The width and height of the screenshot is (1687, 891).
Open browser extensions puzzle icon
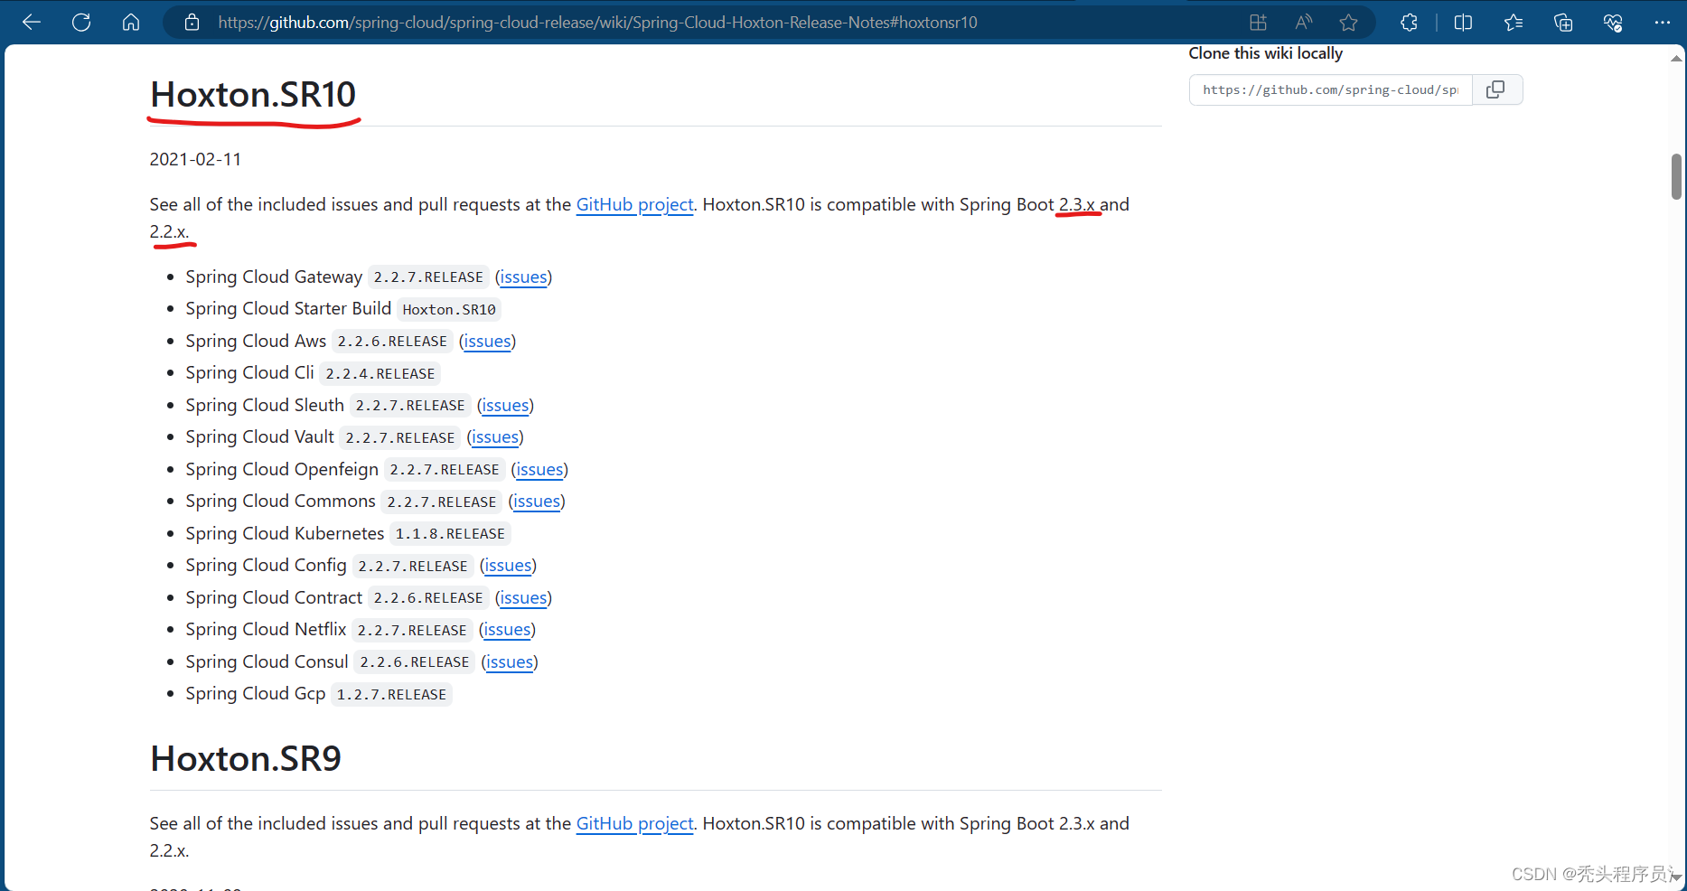click(1409, 23)
